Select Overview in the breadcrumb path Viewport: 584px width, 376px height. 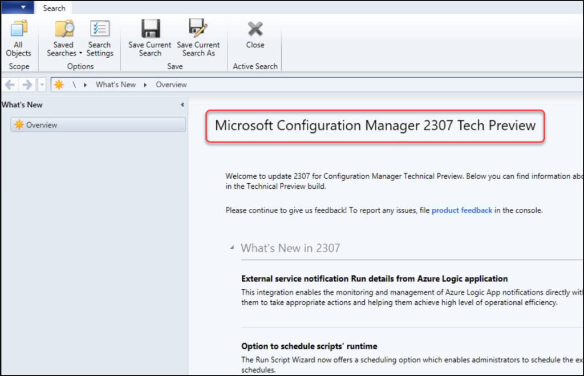(x=171, y=84)
